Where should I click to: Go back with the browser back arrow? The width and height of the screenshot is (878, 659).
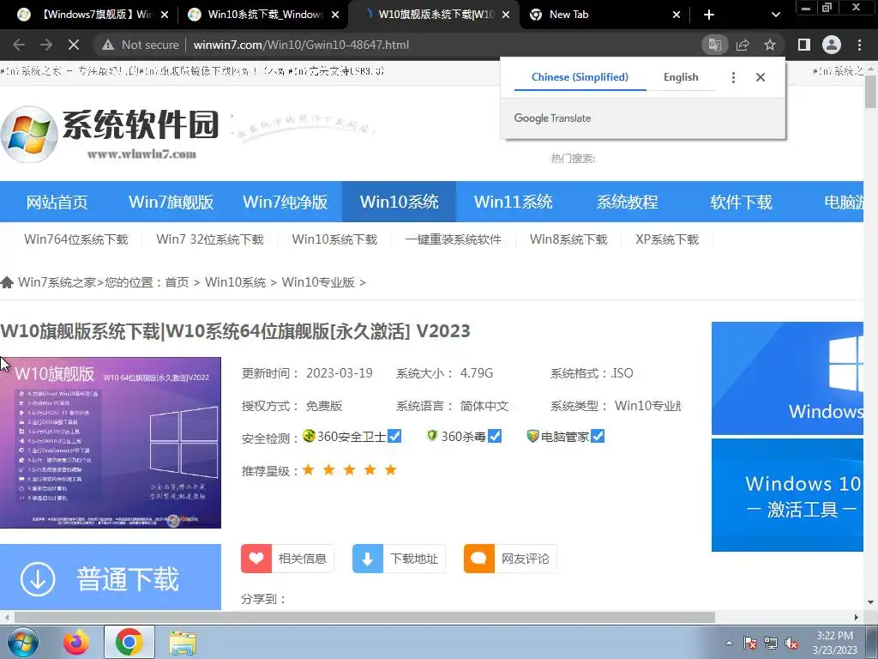(19, 45)
